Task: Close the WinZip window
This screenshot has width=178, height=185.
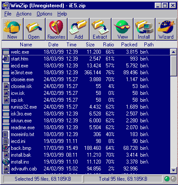Action: [172, 6]
